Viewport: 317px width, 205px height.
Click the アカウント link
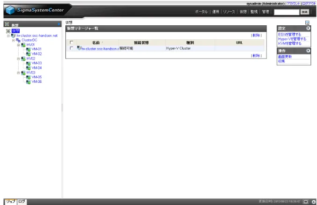tap(293, 4)
